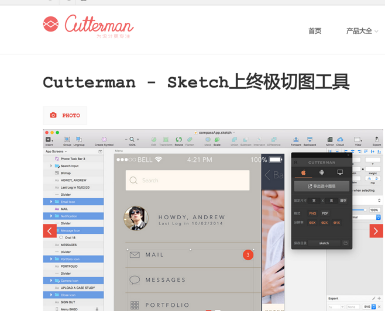Click 导出选中图层 export button
The width and height of the screenshot is (385, 311).
[x=322, y=186]
